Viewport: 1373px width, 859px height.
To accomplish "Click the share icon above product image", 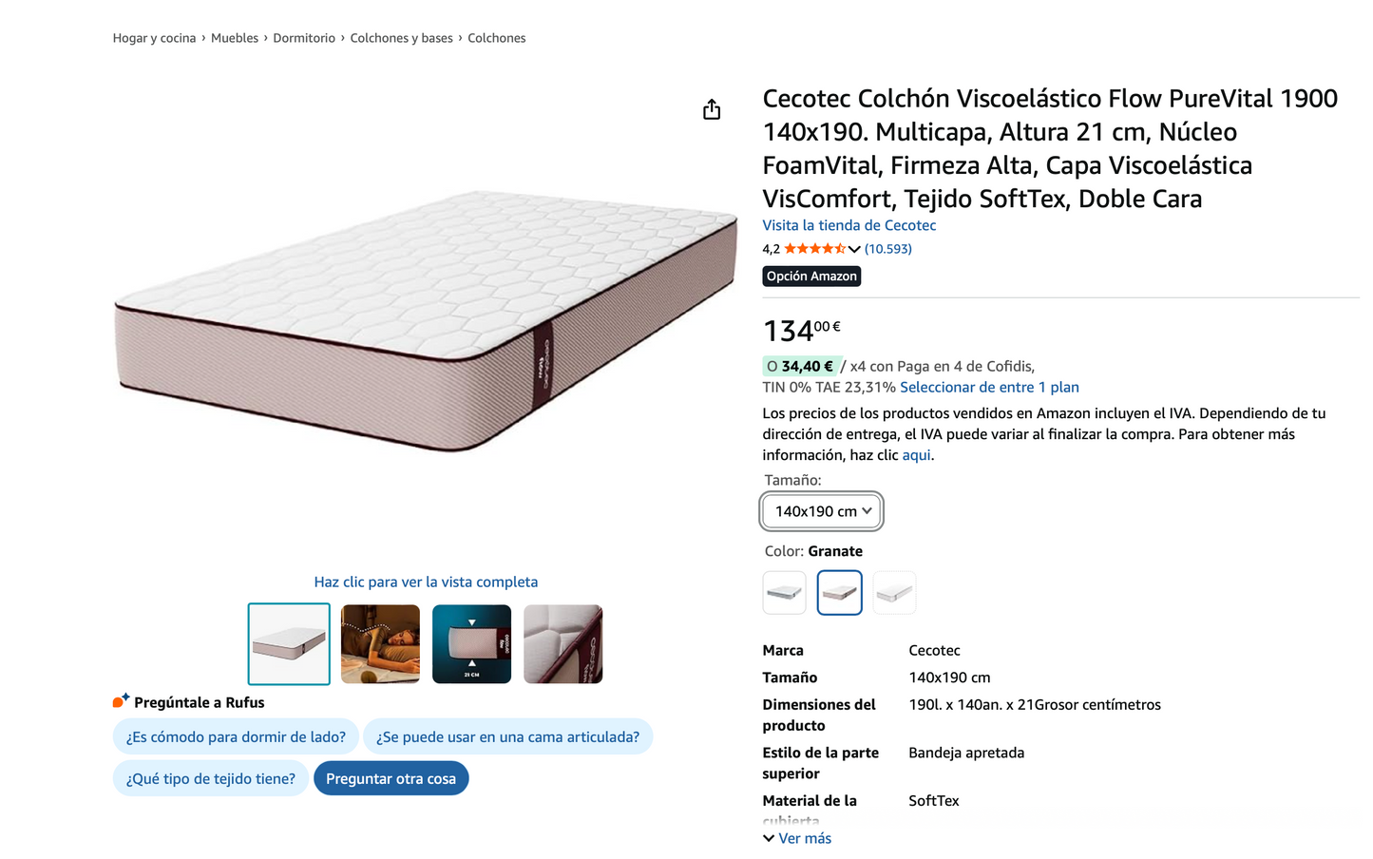I will [x=712, y=110].
